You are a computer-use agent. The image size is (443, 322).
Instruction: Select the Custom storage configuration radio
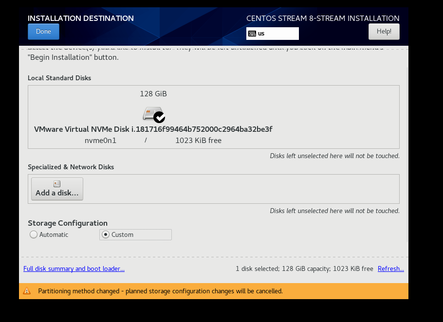(x=135, y=234)
